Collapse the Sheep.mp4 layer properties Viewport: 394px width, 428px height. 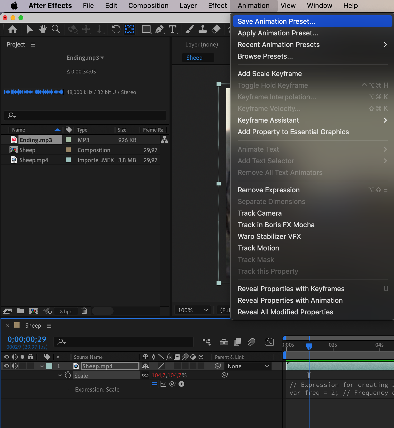click(x=42, y=366)
